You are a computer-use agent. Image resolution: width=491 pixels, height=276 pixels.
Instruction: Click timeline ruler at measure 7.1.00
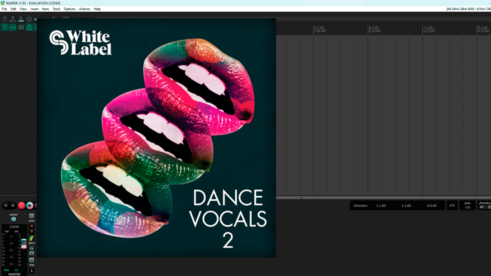point(428,28)
